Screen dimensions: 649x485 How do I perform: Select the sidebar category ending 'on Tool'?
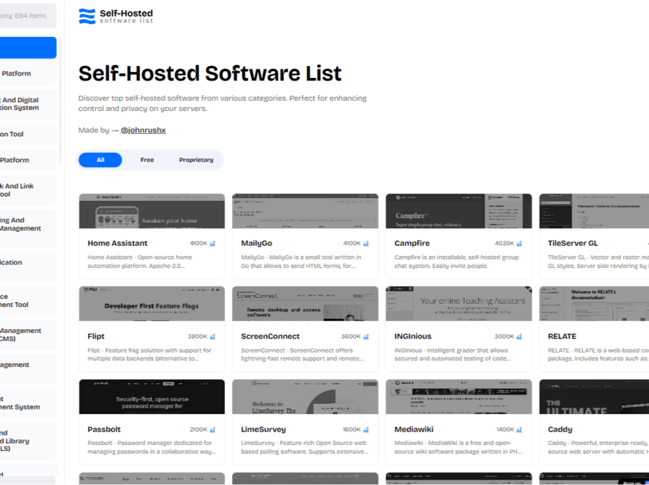point(28,134)
